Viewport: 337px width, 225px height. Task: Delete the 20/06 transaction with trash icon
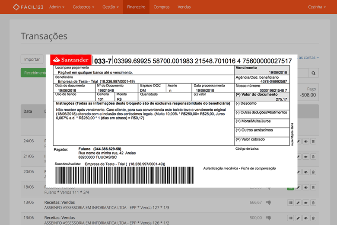click(x=313, y=172)
